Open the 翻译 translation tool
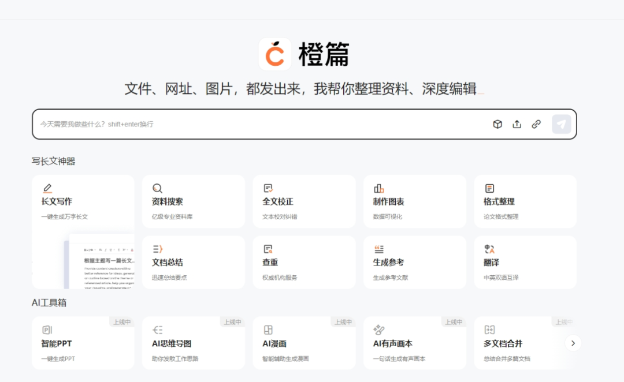The image size is (624, 382). pos(525,263)
